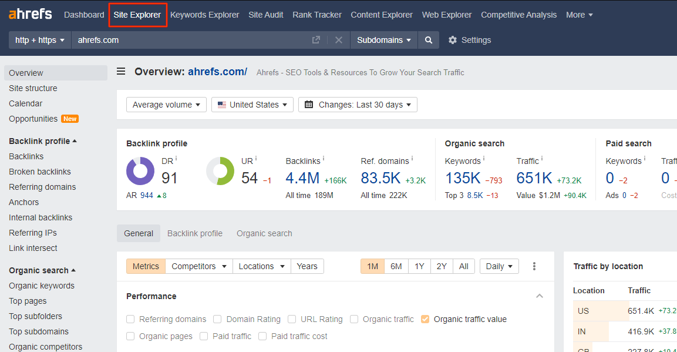The image size is (677, 352).
Task: Set chart range to 6M
Action: click(396, 266)
